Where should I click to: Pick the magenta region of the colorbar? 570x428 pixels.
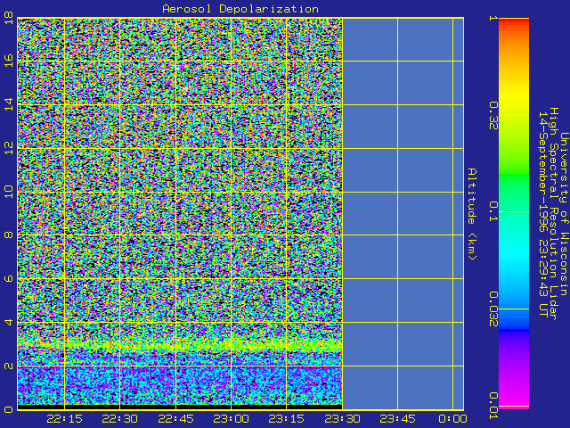coord(514,395)
